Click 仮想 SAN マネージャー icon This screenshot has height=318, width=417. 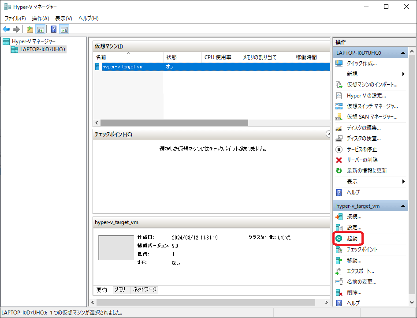pos(339,117)
